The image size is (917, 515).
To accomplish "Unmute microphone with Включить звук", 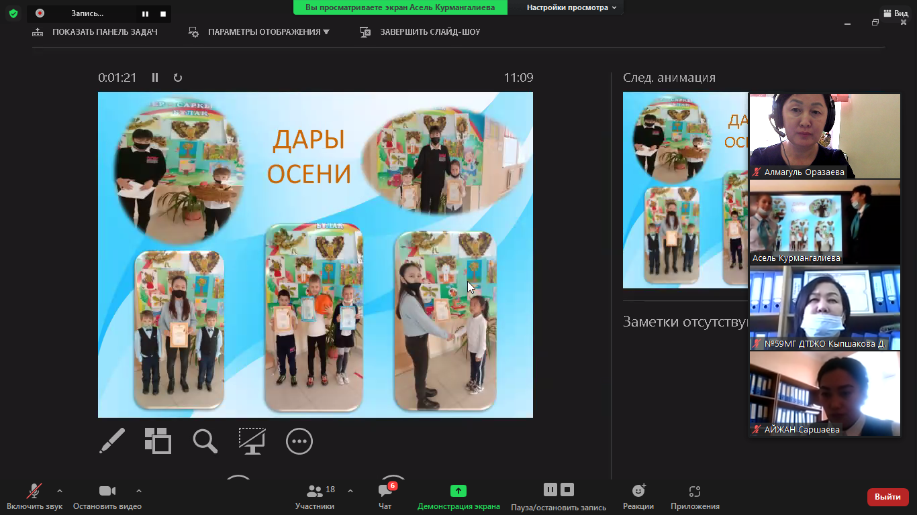I will (34, 496).
